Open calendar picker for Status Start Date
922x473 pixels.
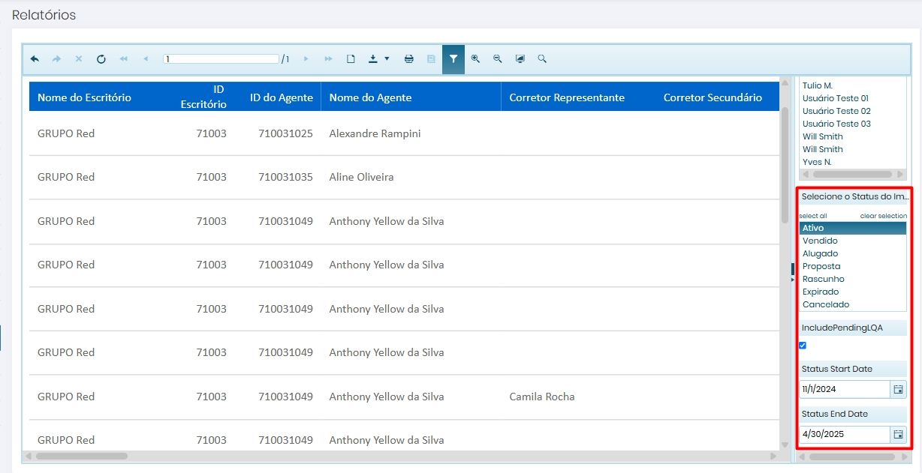click(898, 390)
